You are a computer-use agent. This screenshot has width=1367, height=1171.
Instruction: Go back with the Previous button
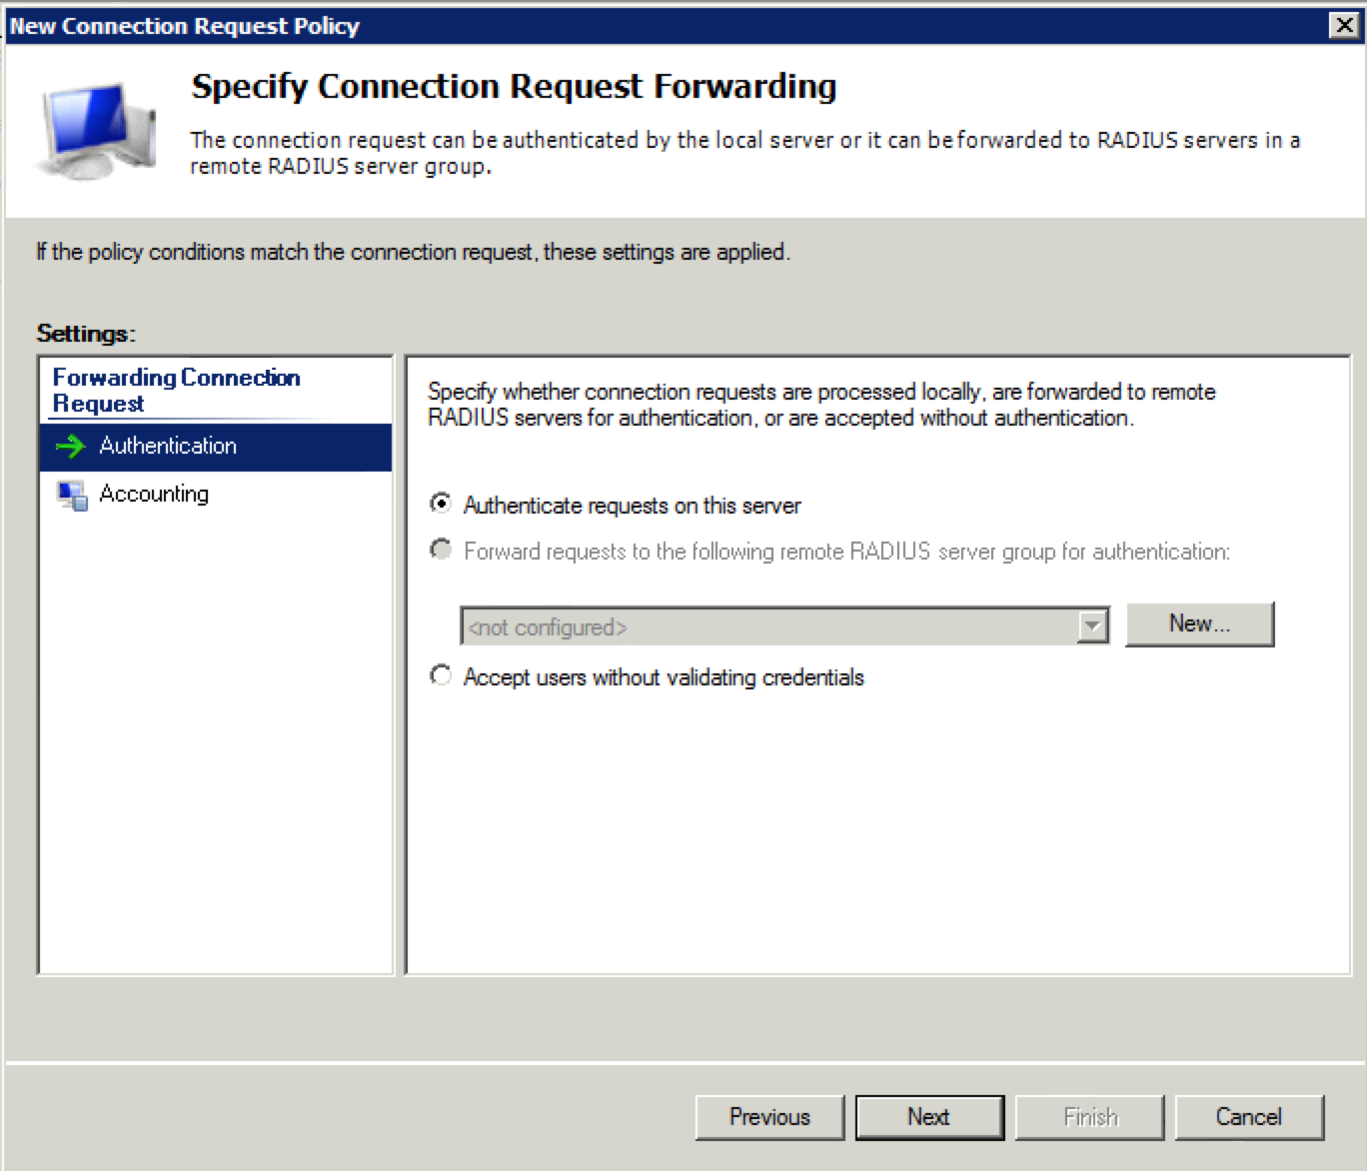[x=769, y=1117]
